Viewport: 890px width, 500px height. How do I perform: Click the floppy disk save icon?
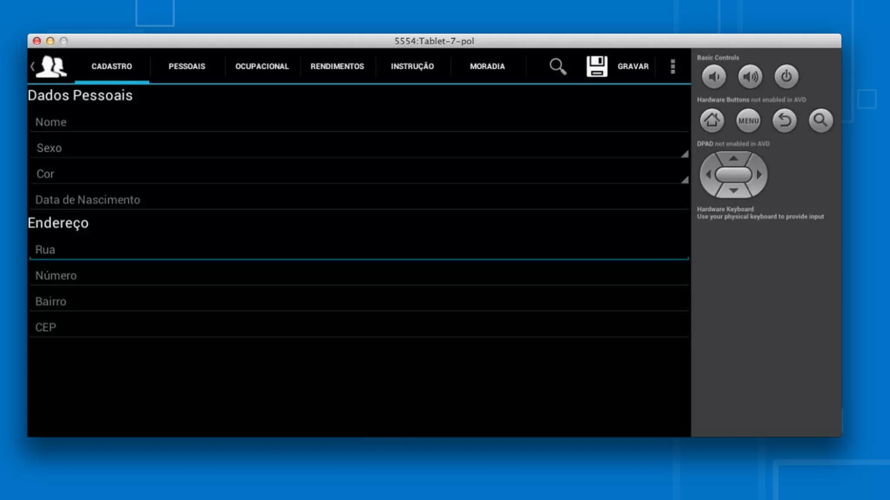click(597, 66)
